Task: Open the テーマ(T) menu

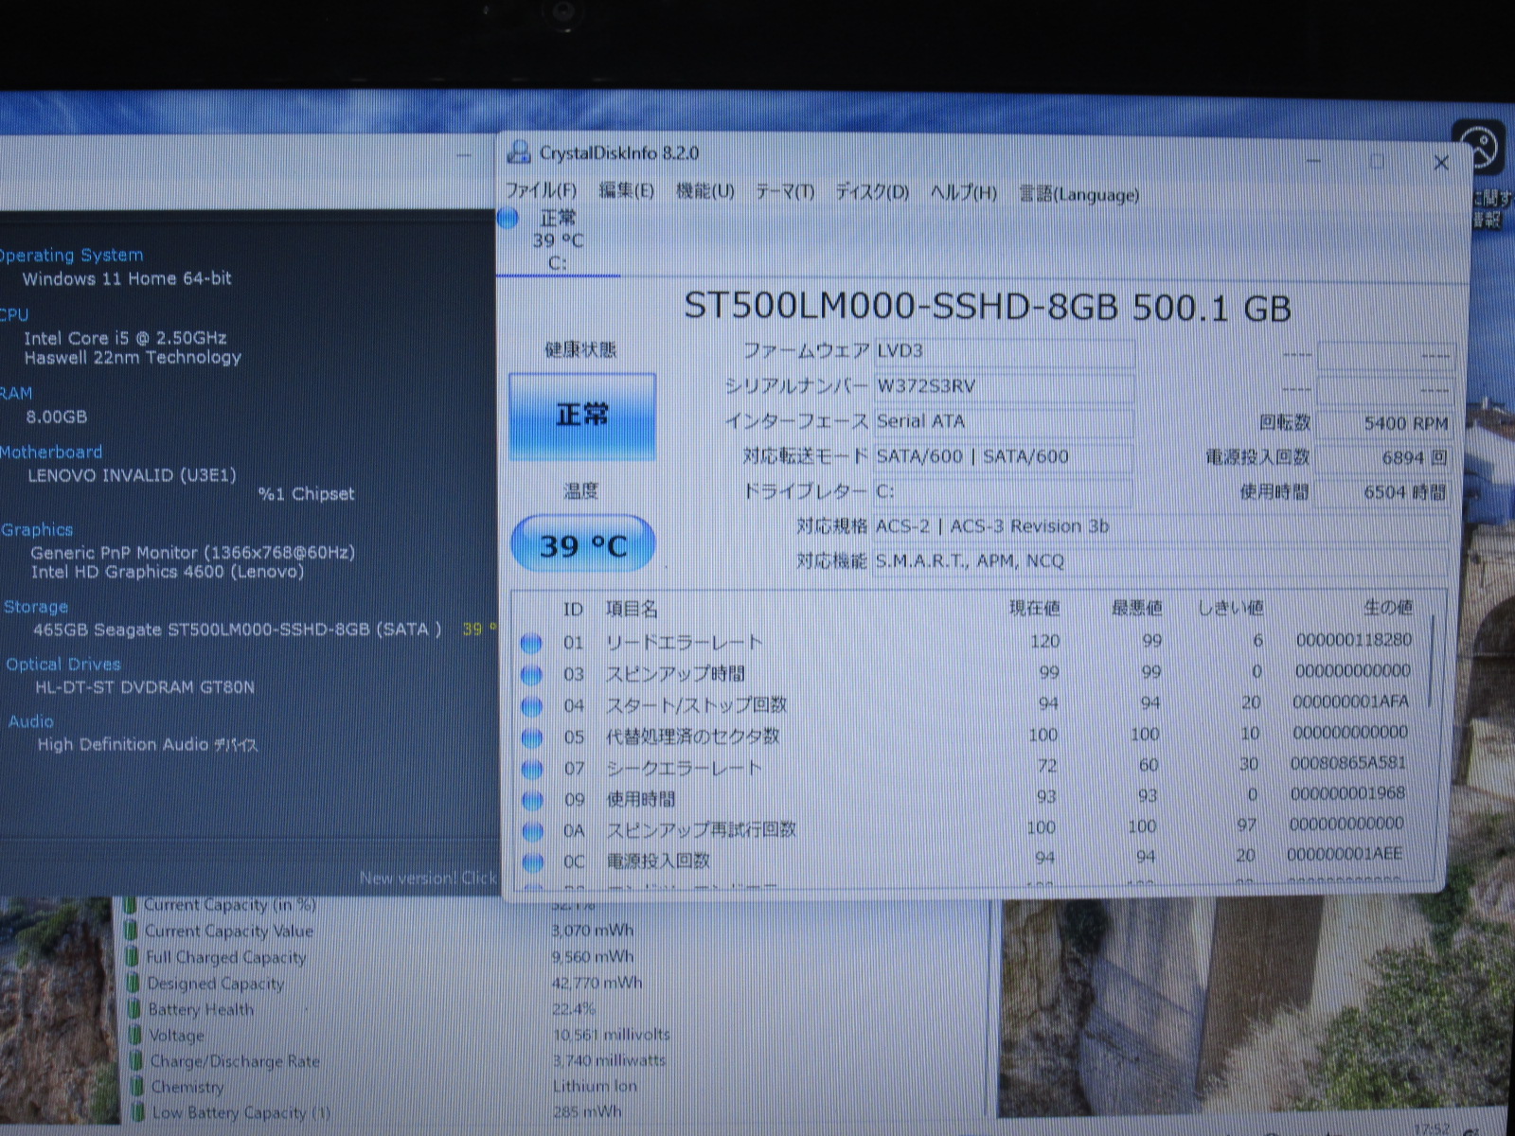Action: click(784, 192)
